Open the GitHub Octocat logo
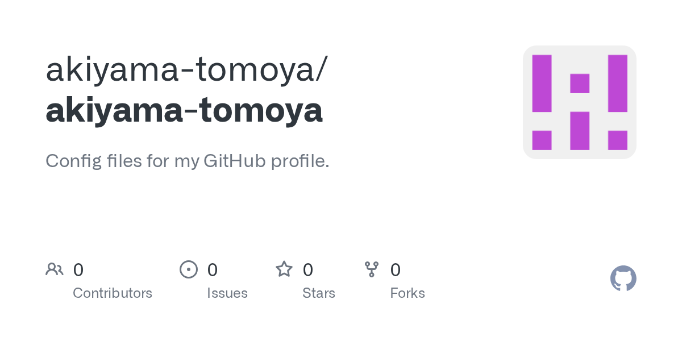This screenshot has height=341, width=682. [623, 278]
